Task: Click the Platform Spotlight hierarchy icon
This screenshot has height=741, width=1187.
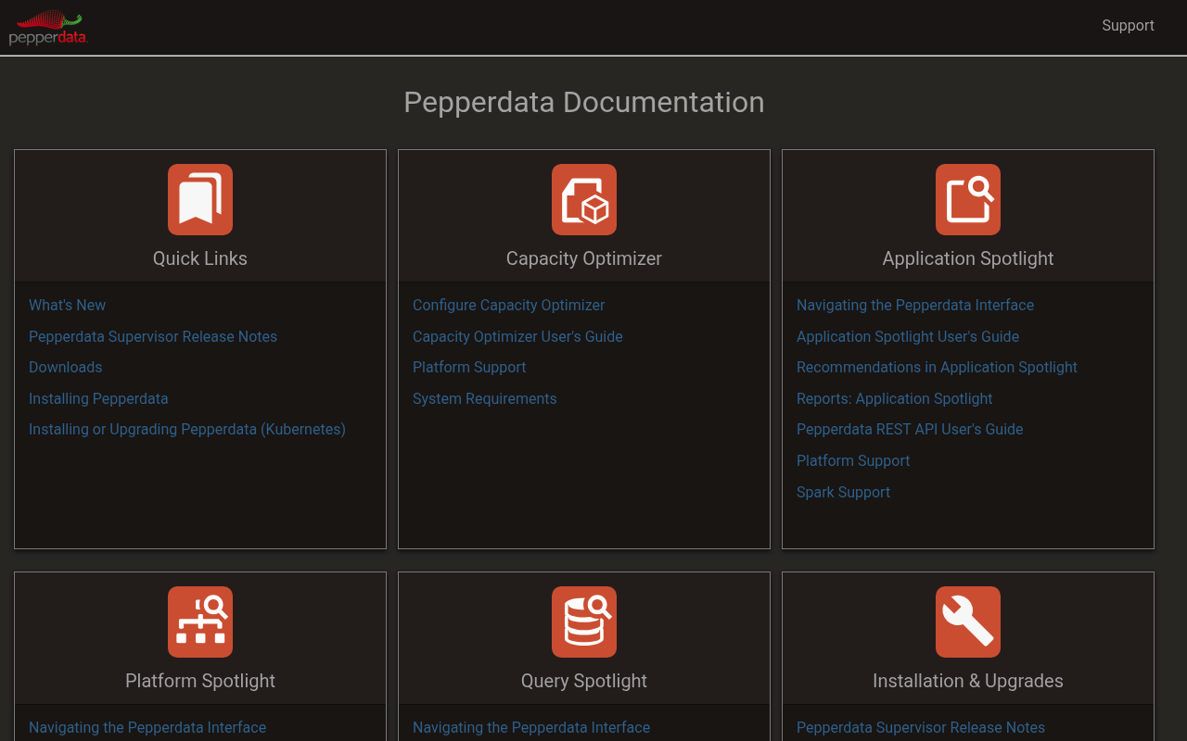Action: 200,622
